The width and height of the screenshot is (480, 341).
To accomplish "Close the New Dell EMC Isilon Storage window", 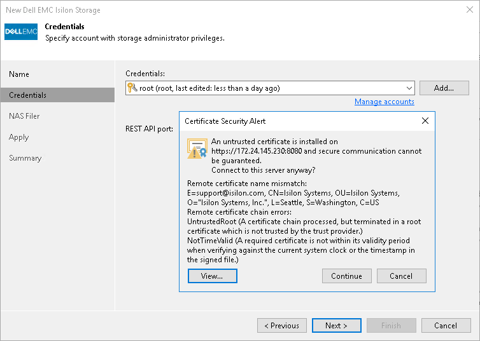I will [x=469, y=10].
